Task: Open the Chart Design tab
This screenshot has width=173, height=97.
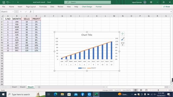Action: pyautogui.click(x=87, y=7)
